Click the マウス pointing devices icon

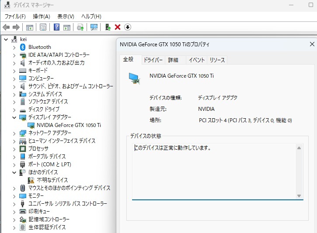23,188
